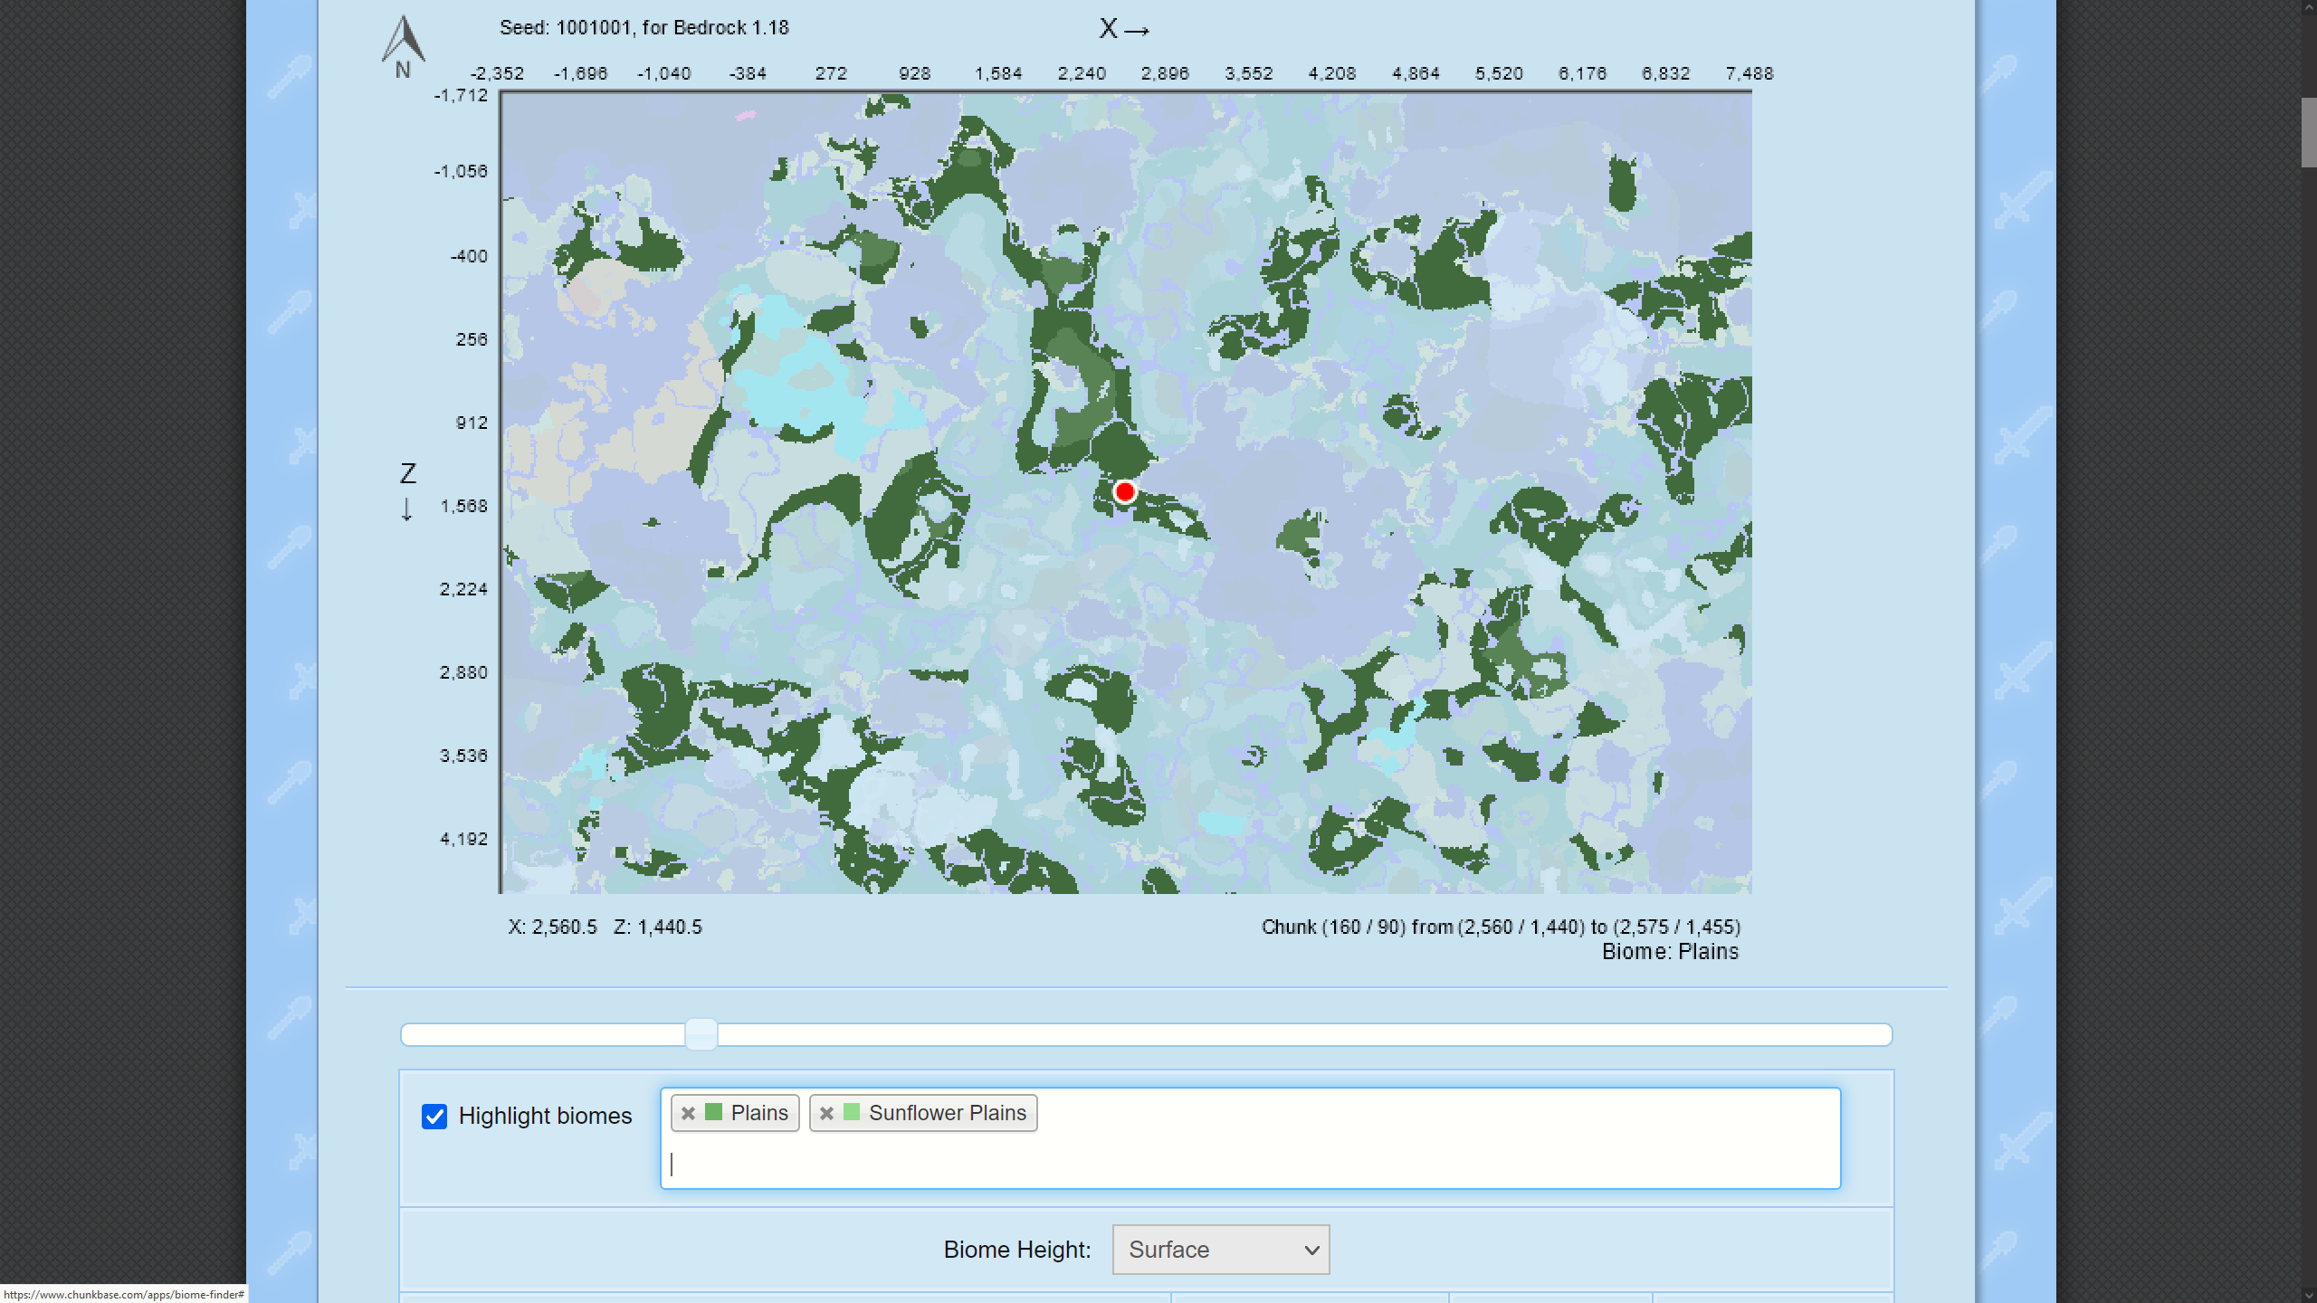Click the Plains tag label
This screenshot has height=1303, width=2317.
coord(759,1113)
